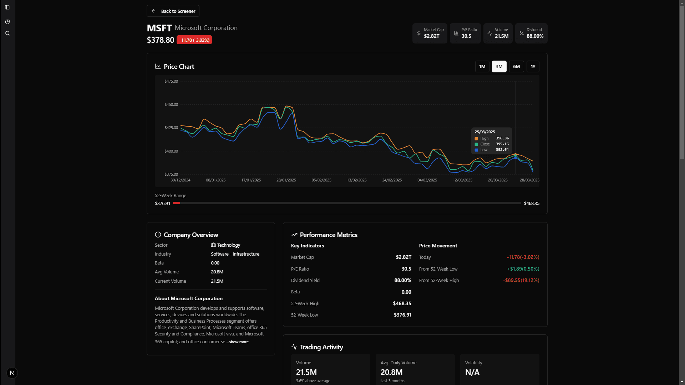Image resolution: width=685 pixels, height=385 pixels.
Task: Click the page vertical scrollbar
Action: pyautogui.click(x=682, y=82)
